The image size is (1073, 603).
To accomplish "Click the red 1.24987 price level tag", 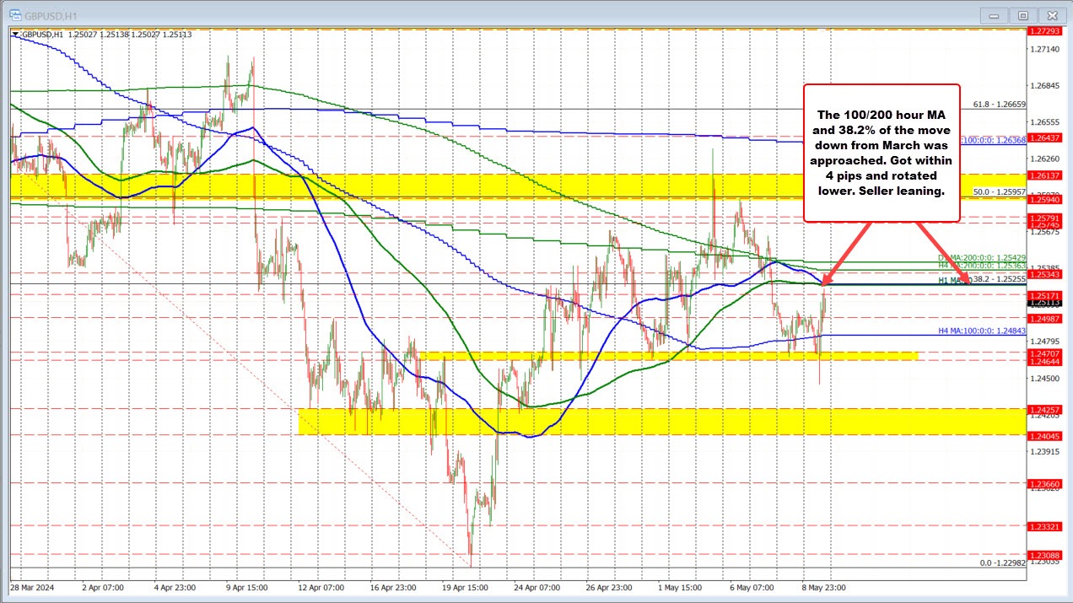I will click(x=1044, y=319).
